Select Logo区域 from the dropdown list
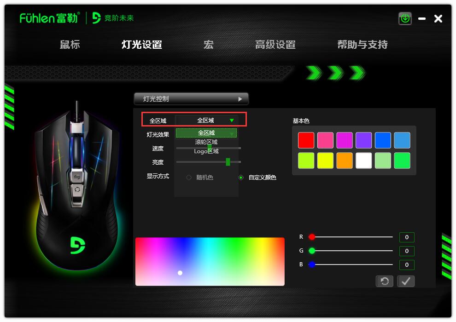 pos(205,151)
